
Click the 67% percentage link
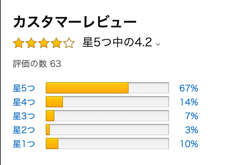(189, 88)
